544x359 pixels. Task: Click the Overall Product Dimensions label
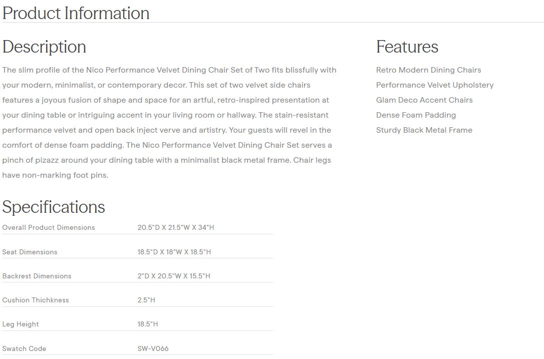tap(49, 227)
